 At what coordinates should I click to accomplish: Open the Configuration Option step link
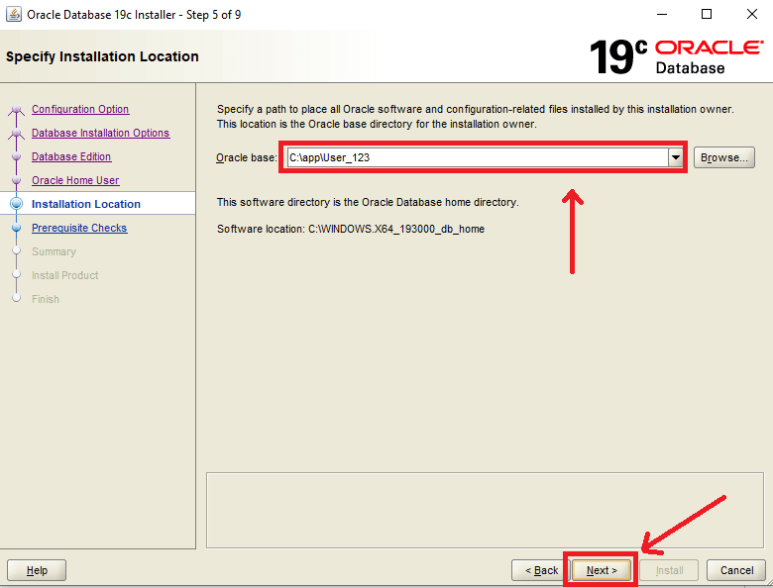(x=80, y=110)
